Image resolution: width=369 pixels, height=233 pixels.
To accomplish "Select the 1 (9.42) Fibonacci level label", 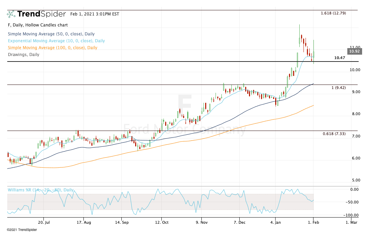I will pyautogui.click(x=338, y=88).
